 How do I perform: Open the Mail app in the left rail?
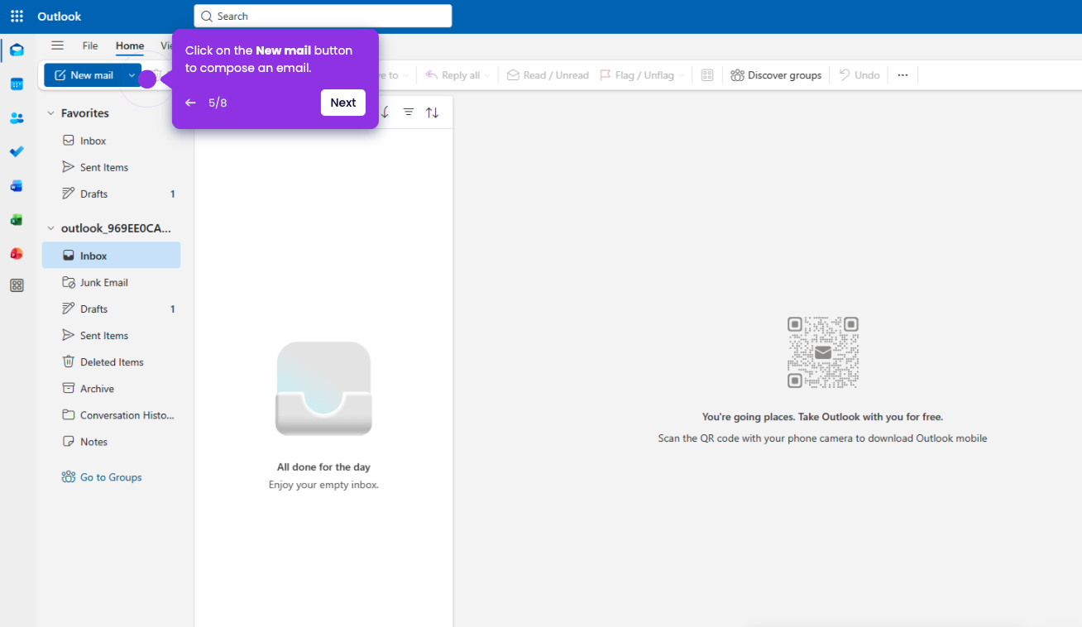point(17,50)
